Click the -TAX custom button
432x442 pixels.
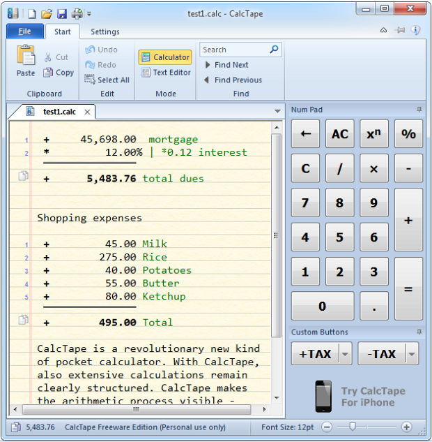[x=382, y=353]
